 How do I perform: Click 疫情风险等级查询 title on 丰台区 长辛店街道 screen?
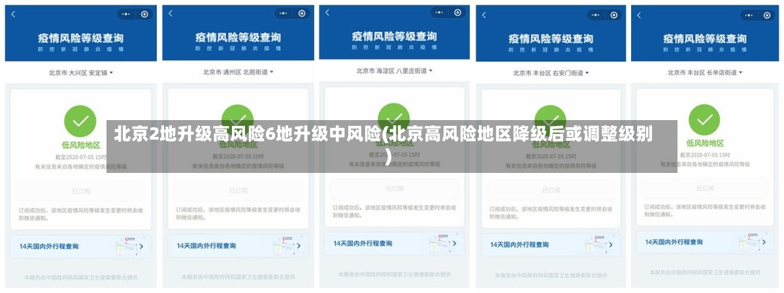(706, 38)
